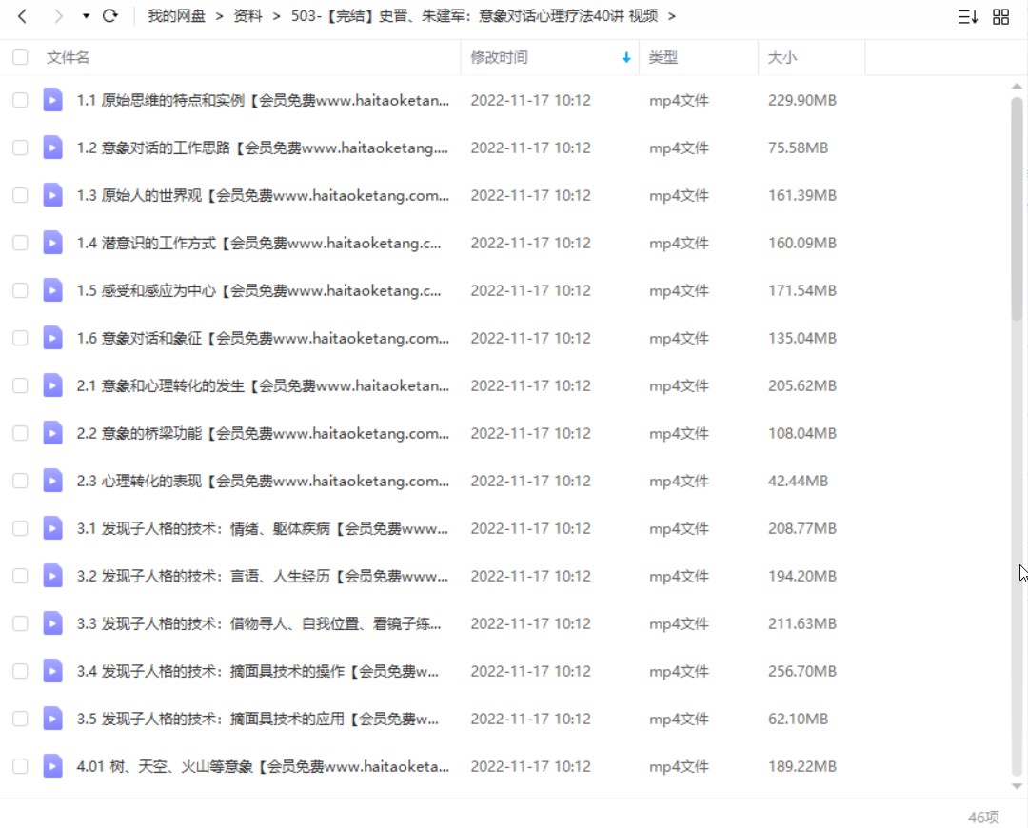Image resolution: width=1028 pixels, height=828 pixels.
Task: Sort by 修改时间 column header
Action: click(x=499, y=58)
